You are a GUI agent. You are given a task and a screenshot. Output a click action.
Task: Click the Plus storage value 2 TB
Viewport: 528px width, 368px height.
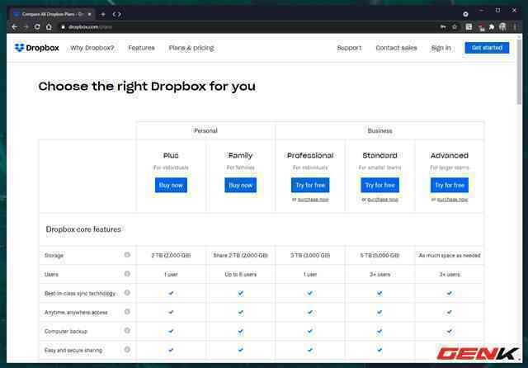click(x=171, y=256)
